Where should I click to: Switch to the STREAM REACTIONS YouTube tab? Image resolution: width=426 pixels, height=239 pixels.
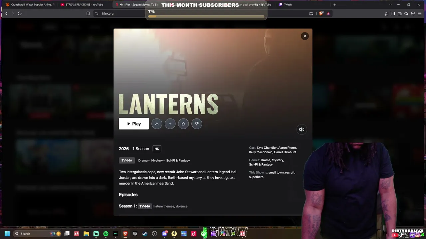[84, 5]
